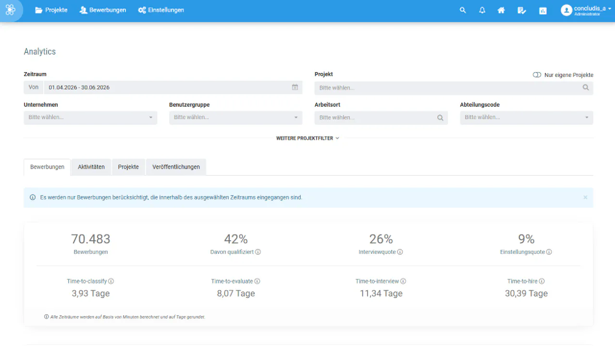Click the Zeitraum date range field
615x346 pixels.
pyautogui.click(x=172, y=87)
